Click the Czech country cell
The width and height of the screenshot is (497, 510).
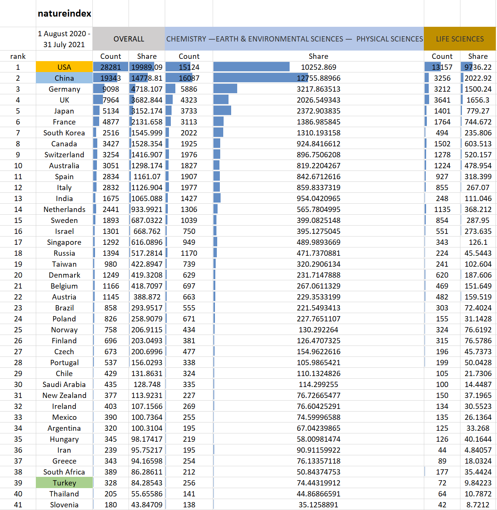tap(64, 352)
